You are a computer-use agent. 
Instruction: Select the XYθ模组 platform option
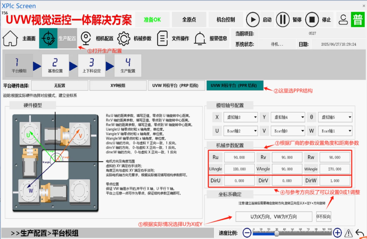click(118, 85)
